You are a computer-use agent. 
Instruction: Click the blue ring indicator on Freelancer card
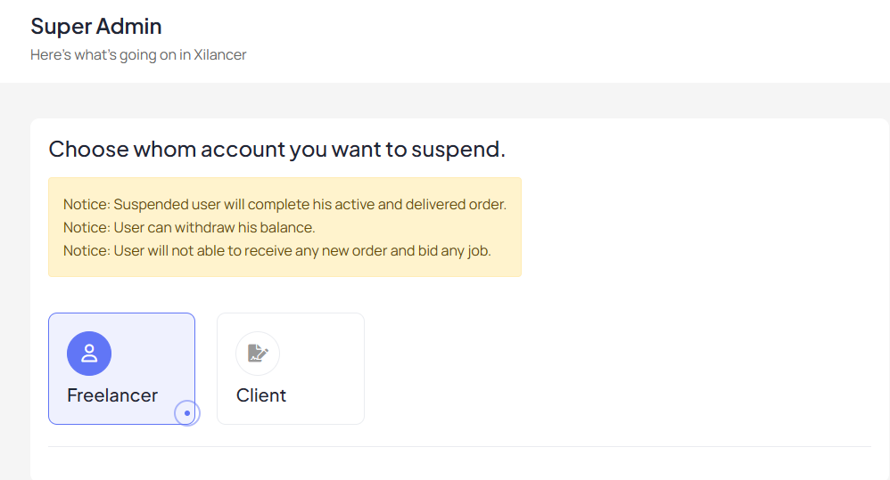click(186, 413)
